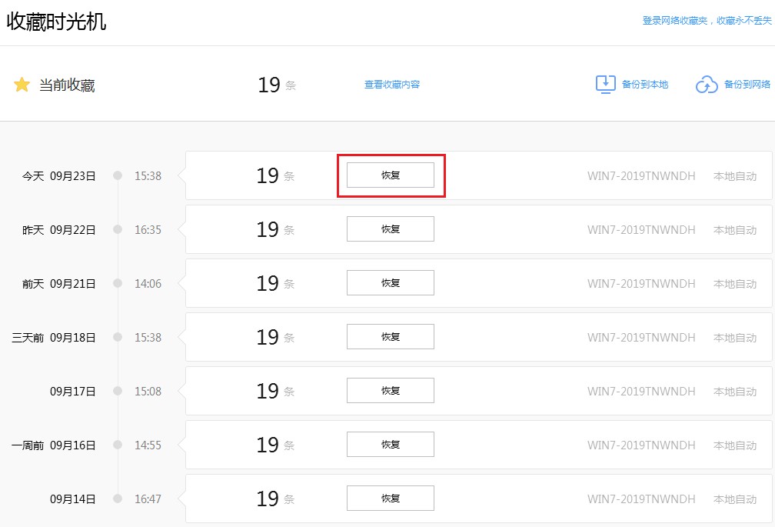Open the 查看收藏内容 link
775x527 pixels.
coord(392,85)
